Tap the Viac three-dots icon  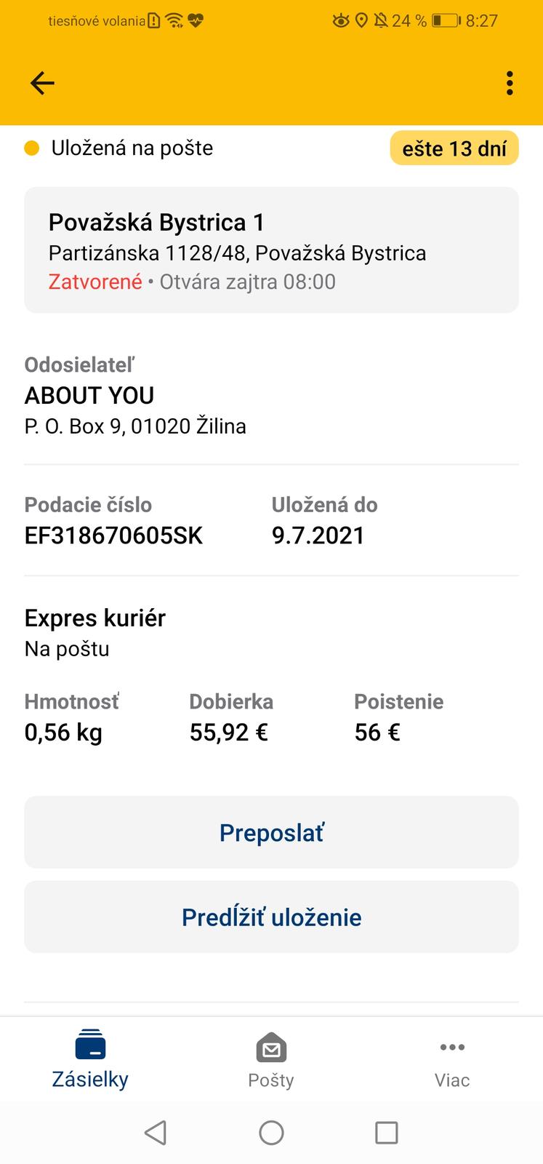(452, 1048)
